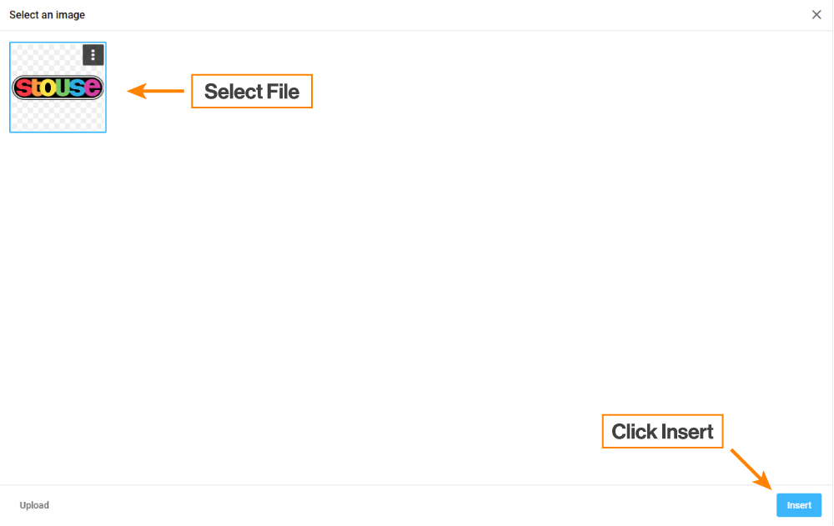Click the Select File callout label
Image resolution: width=834 pixels, height=526 pixels.
pyautogui.click(x=252, y=92)
